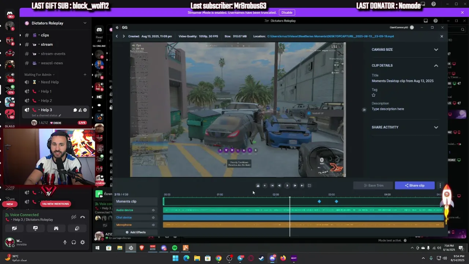The height and width of the screenshot is (264, 469).
Task: Mute Discord microphone
Action: coord(65,242)
